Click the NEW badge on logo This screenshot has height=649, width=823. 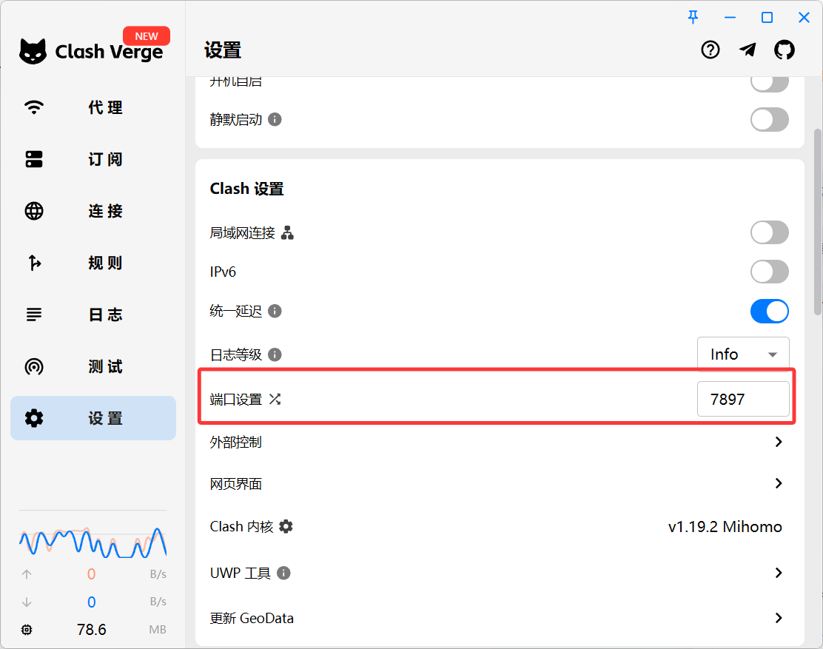tap(147, 36)
